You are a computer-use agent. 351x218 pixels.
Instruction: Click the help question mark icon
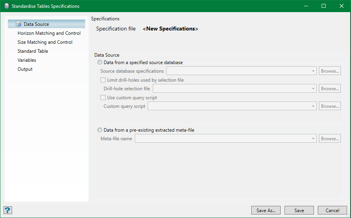pyautogui.click(x=8, y=210)
